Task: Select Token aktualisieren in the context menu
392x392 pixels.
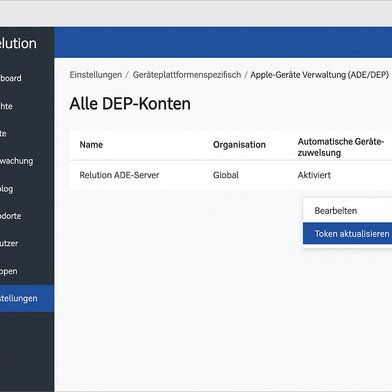Action: click(x=351, y=234)
